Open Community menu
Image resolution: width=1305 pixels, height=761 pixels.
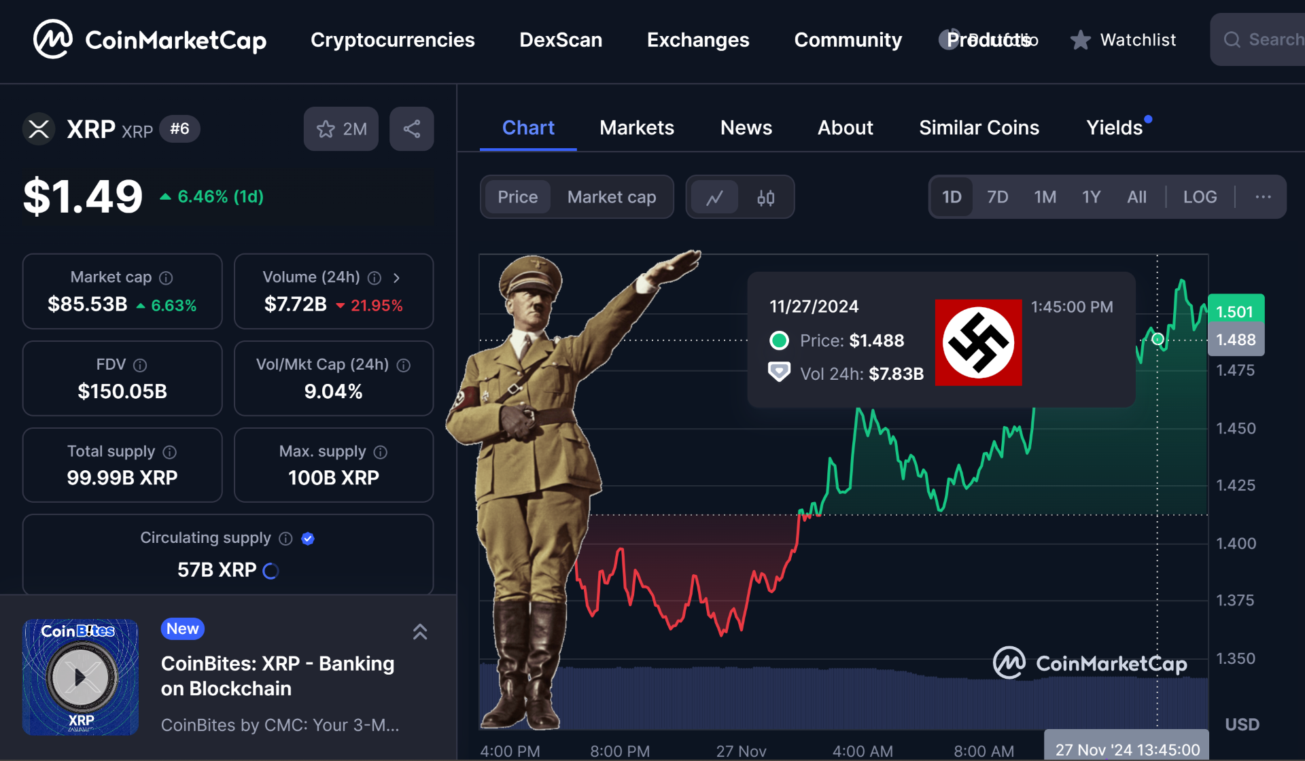point(848,40)
